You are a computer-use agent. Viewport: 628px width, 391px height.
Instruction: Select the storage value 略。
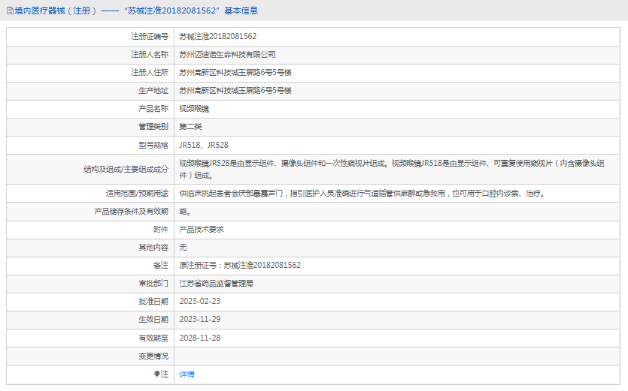click(185, 212)
